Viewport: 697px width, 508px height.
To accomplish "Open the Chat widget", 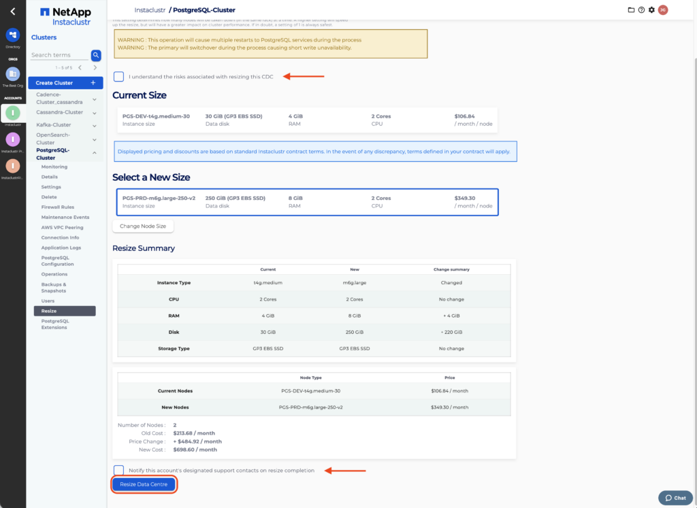I will click(x=675, y=498).
